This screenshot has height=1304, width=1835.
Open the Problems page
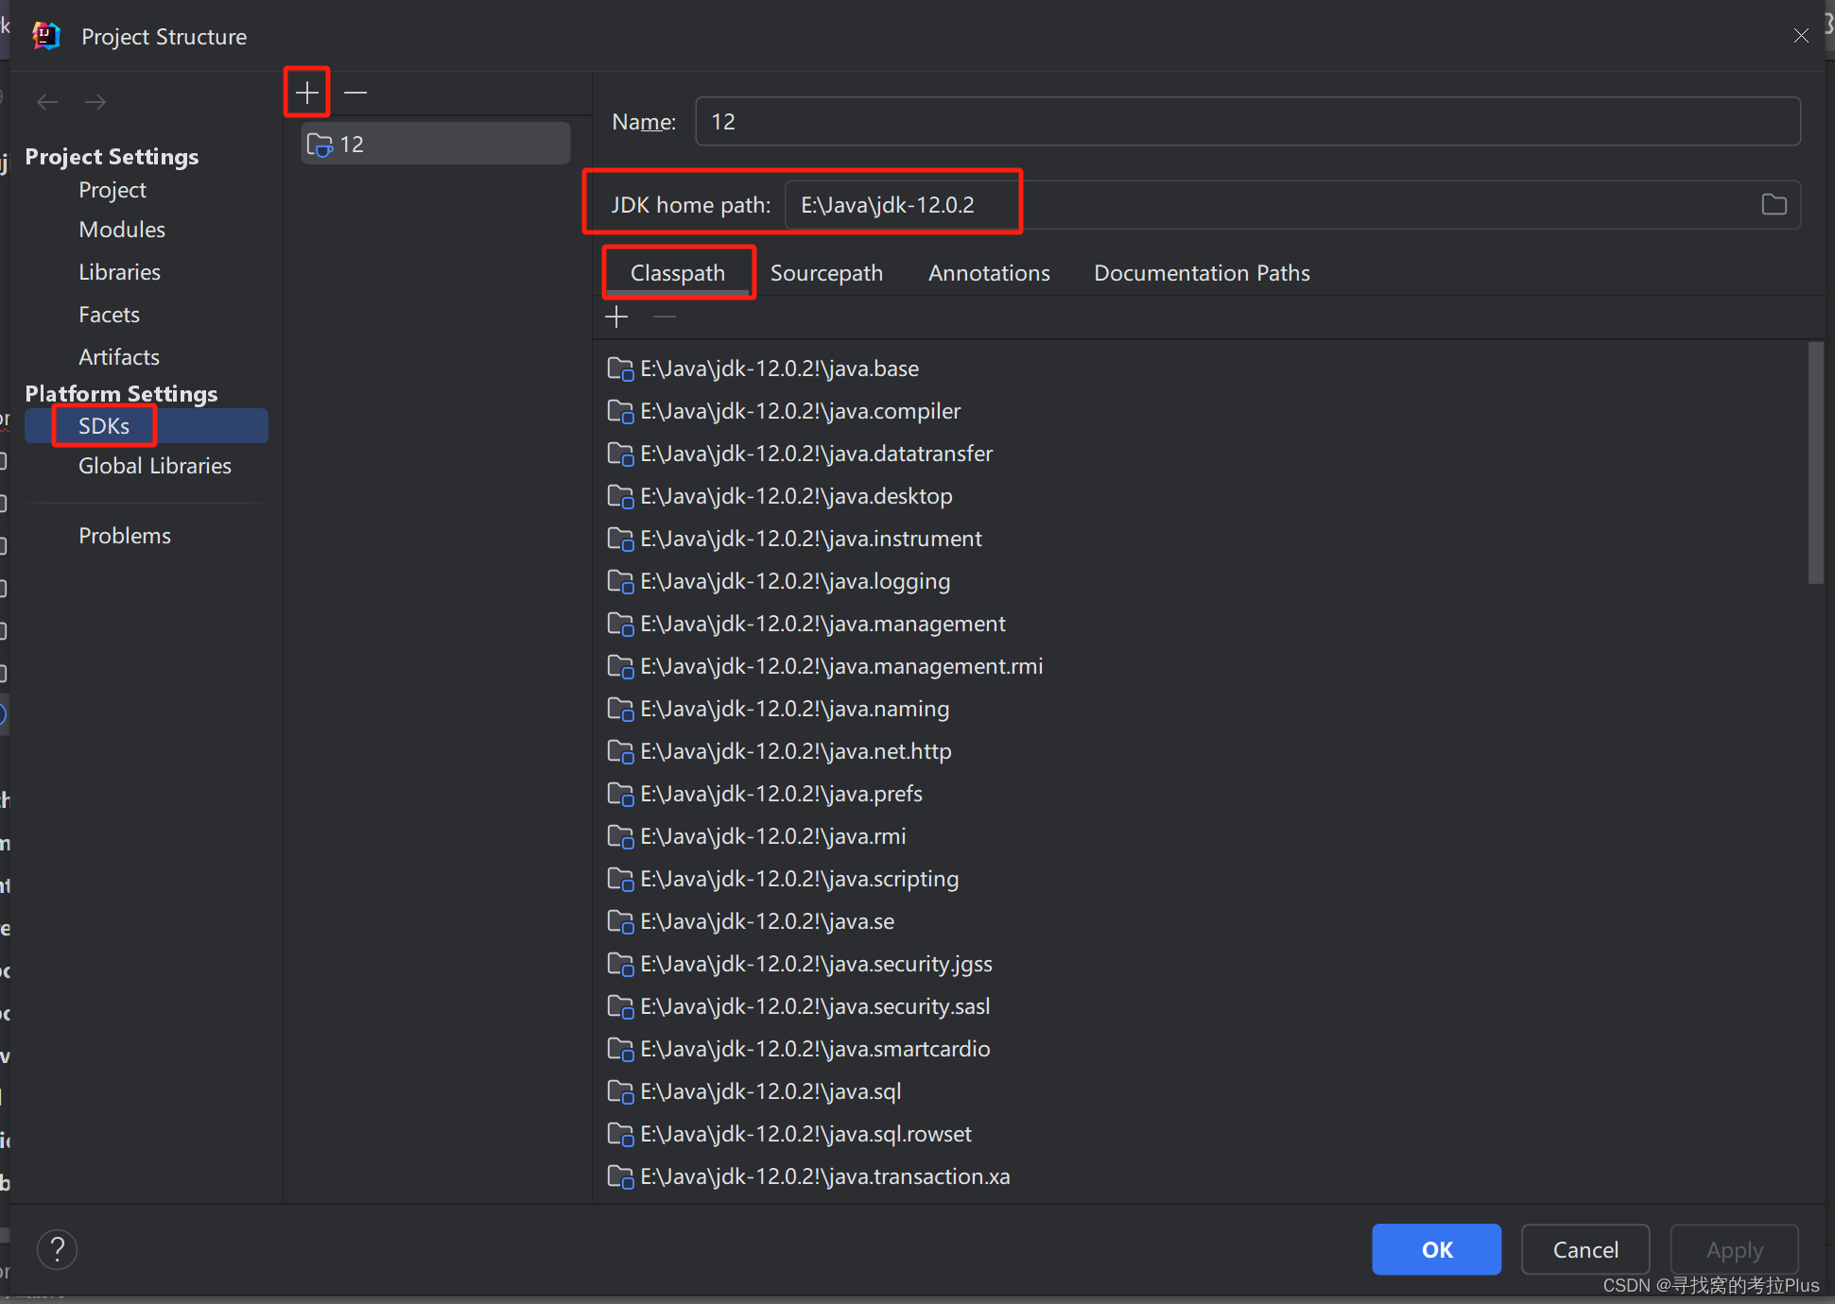point(125,536)
